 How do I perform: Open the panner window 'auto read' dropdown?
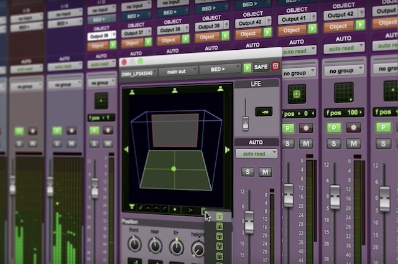(256, 154)
